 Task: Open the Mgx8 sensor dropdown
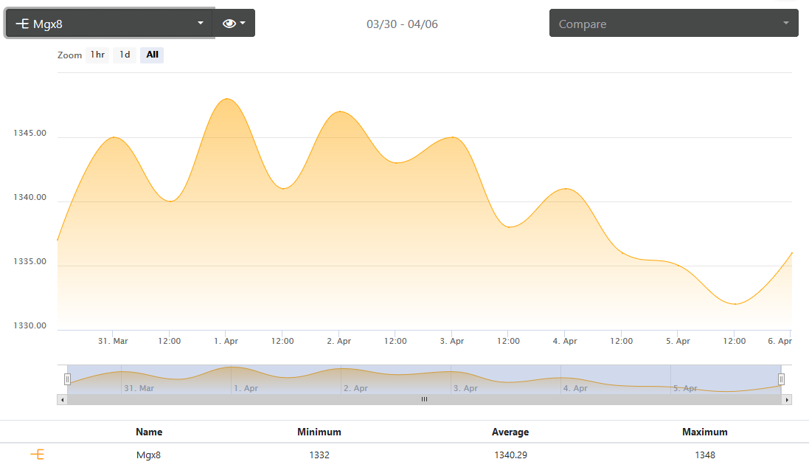click(109, 23)
